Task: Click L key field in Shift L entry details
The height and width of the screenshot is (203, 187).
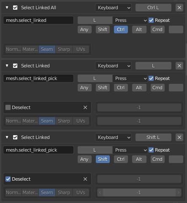Action: 95,150
